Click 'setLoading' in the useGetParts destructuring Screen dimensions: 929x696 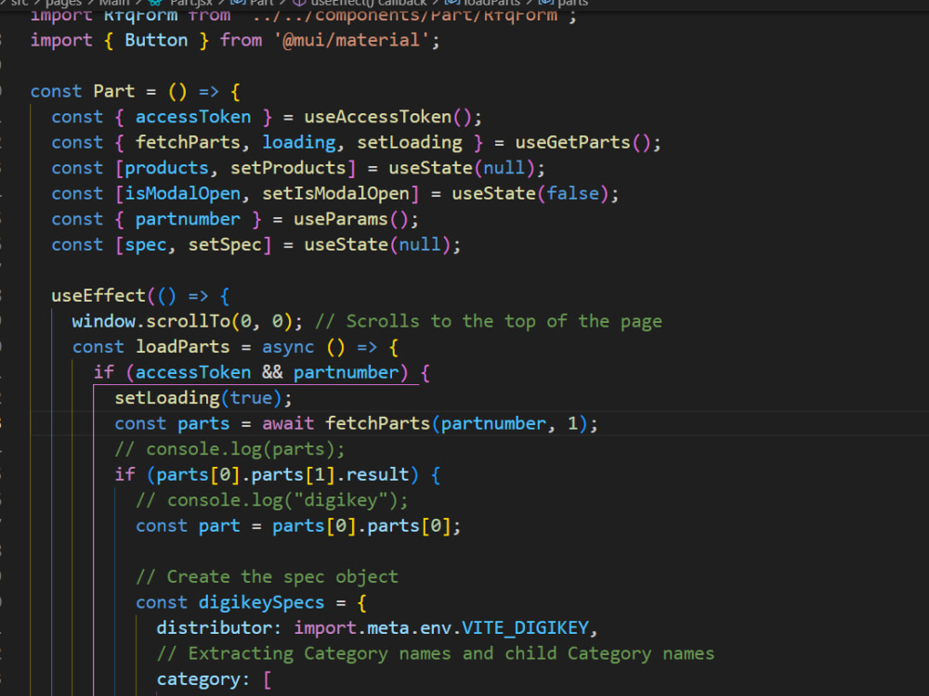[x=410, y=142]
